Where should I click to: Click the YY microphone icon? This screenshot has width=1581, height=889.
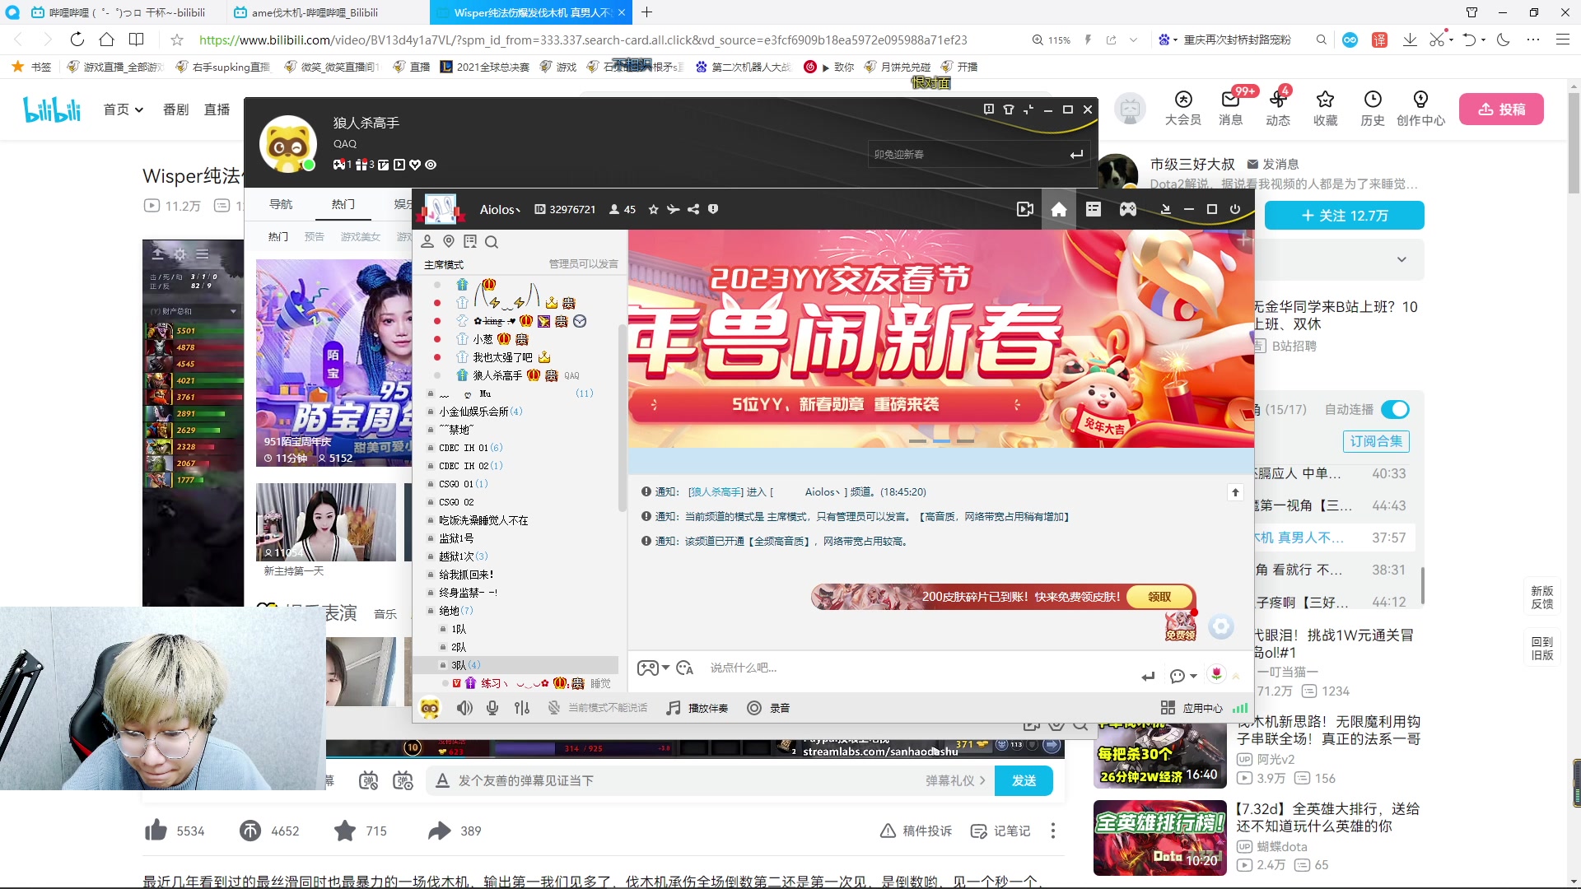[492, 708]
